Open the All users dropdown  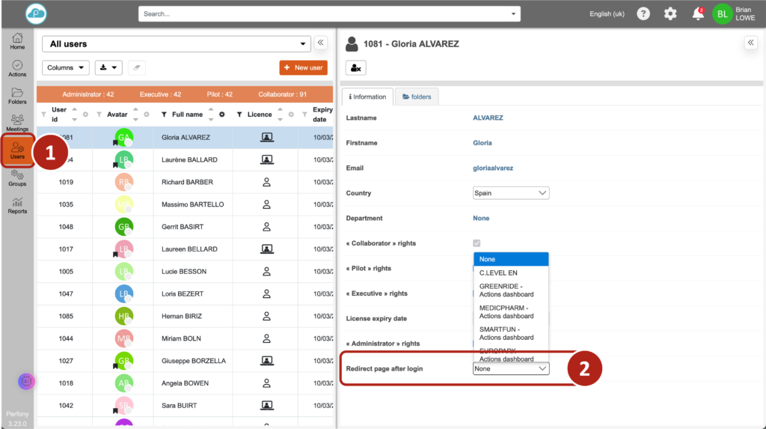pos(176,44)
